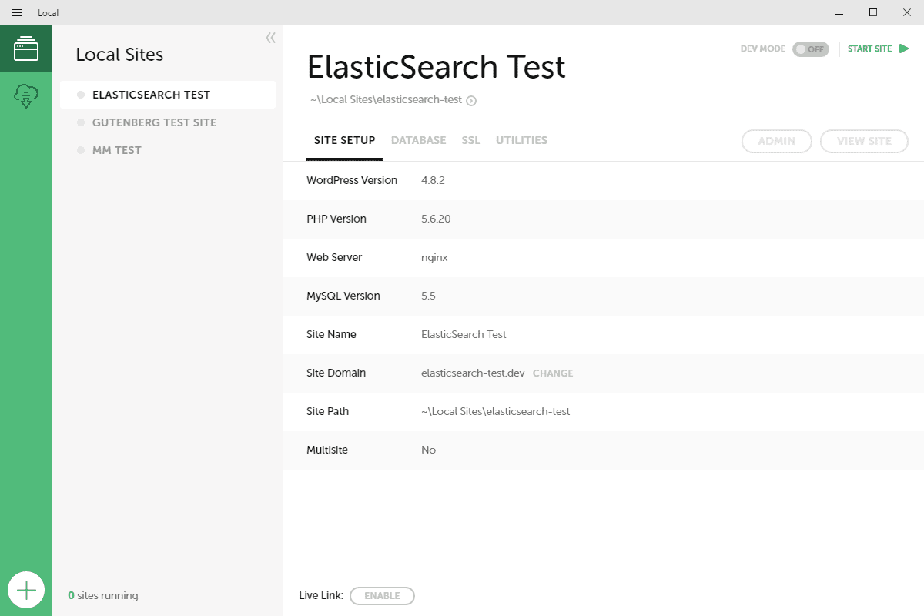Toggle Dev Mode switch on
The height and width of the screenshot is (616, 924).
(x=810, y=49)
